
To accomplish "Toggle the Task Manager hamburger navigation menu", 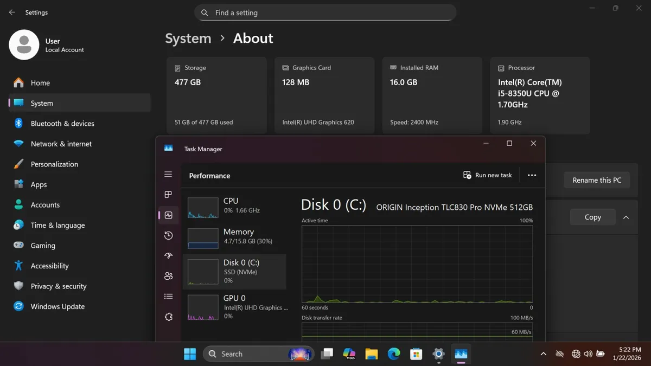I will click(168, 175).
